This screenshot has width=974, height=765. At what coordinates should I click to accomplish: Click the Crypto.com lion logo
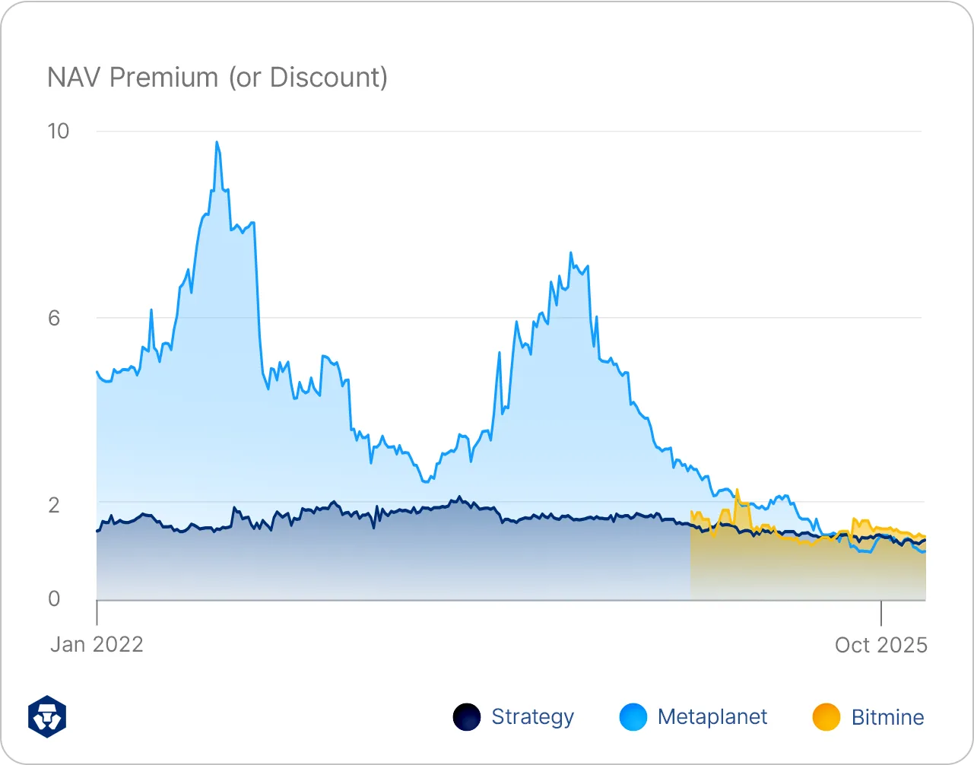47,716
